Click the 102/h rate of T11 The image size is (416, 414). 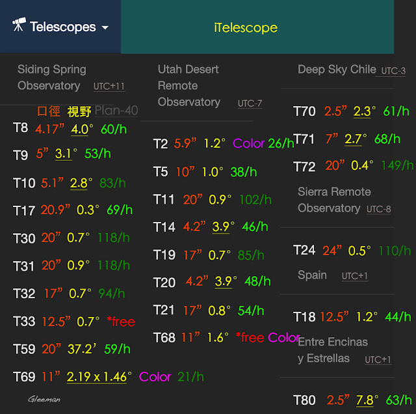point(255,200)
